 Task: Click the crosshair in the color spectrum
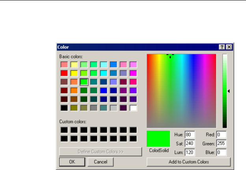(170, 55)
